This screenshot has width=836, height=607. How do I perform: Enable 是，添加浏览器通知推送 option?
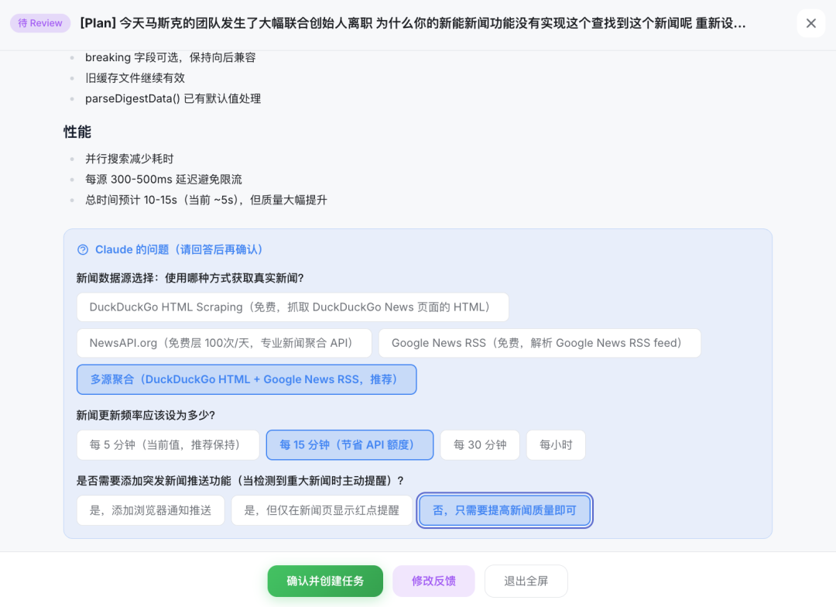pos(150,511)
